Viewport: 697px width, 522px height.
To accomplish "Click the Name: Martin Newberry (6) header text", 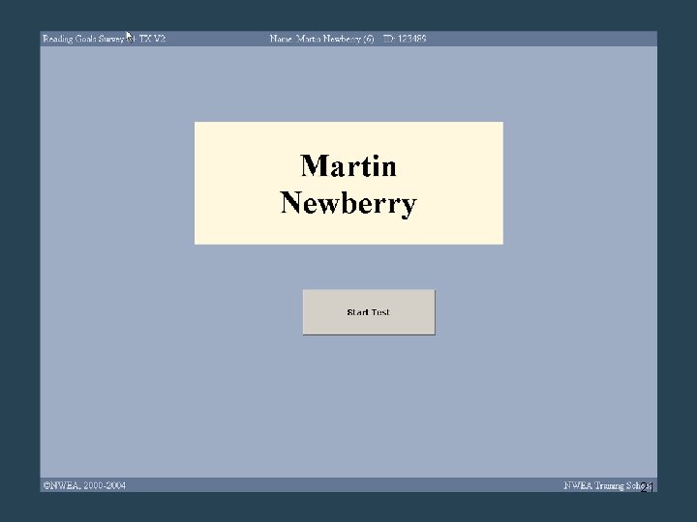I will coord(321,39).
